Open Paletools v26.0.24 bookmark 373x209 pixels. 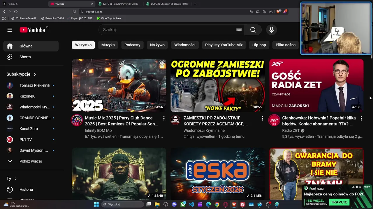click(52, 18)
